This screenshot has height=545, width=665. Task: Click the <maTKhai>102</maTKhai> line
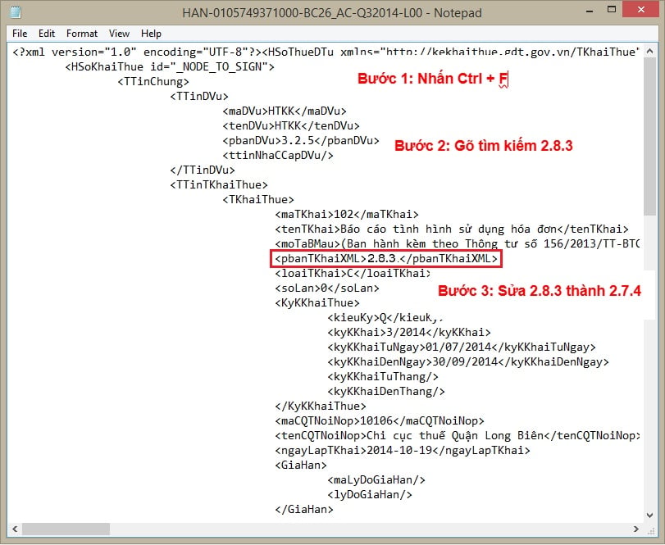click(x=347, y=215)
